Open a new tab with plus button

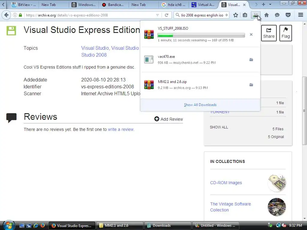263,4
